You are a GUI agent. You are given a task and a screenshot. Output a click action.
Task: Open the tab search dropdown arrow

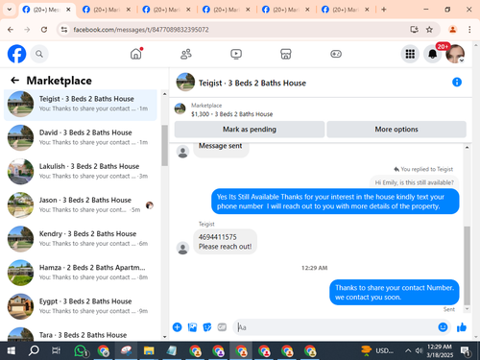10,10
